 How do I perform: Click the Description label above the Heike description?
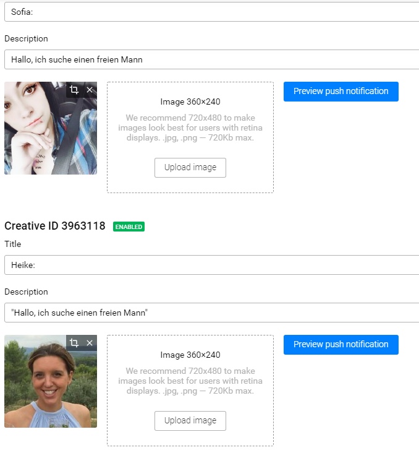point(27,292)
